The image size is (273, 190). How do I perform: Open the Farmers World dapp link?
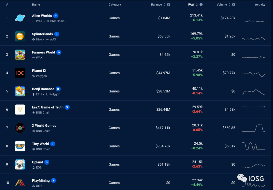(43, 52)
